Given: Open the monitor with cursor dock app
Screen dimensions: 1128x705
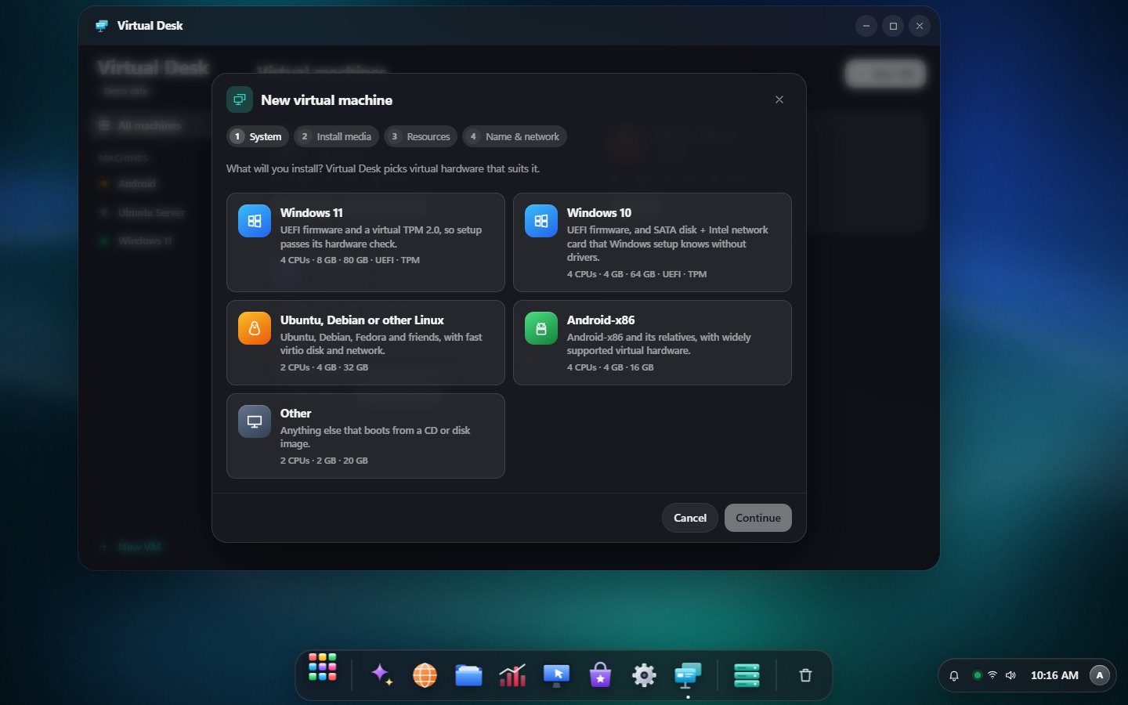Looking at the screenshot, I should (556, 674).
